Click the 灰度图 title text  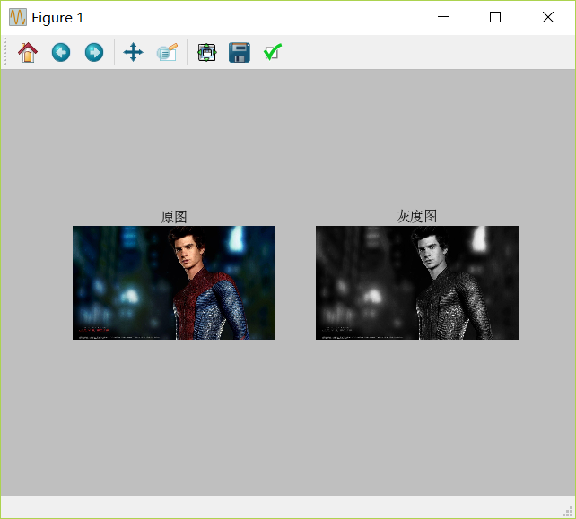[417, 217]
